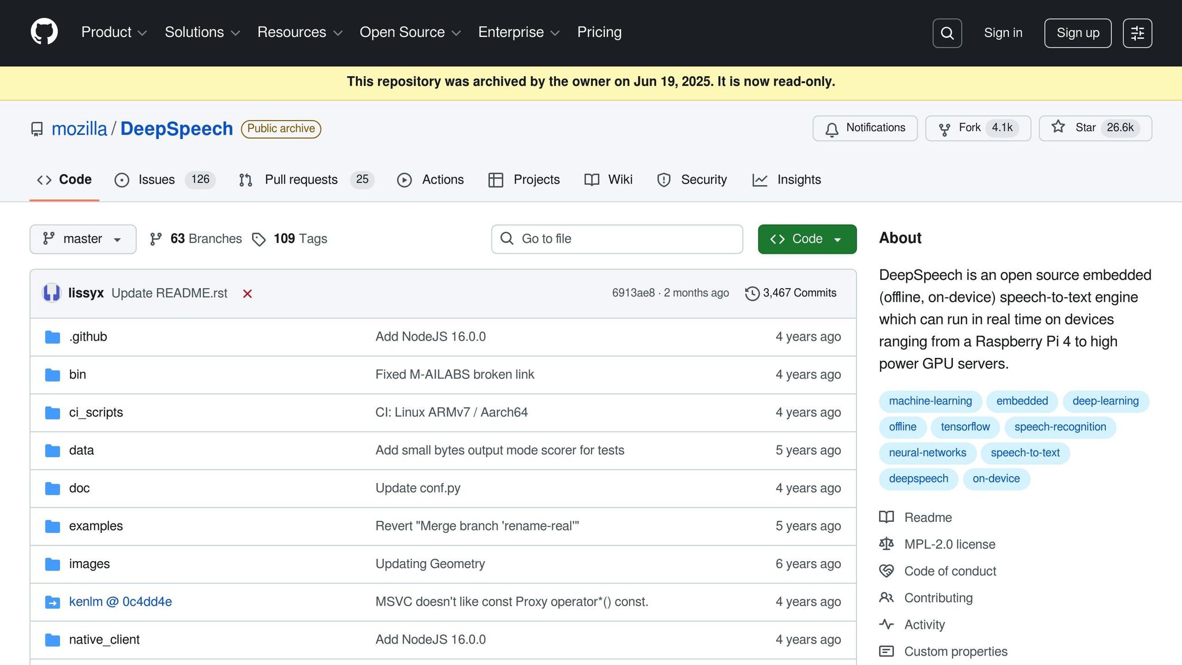This screenshot has width=1182, height=665.
Task: Open the mozilla owner link
Action: tap(79, 129)
